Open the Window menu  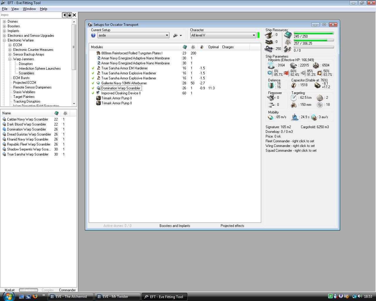click(x=29, y=9)
